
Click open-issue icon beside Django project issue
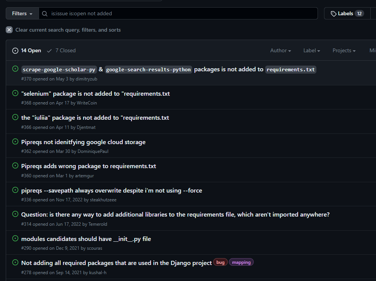pyautogui.click(x=15, y=262)
